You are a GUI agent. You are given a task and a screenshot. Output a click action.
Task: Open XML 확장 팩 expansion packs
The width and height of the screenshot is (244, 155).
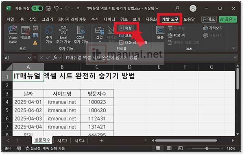pyautogui.click(x=176, y=35)
